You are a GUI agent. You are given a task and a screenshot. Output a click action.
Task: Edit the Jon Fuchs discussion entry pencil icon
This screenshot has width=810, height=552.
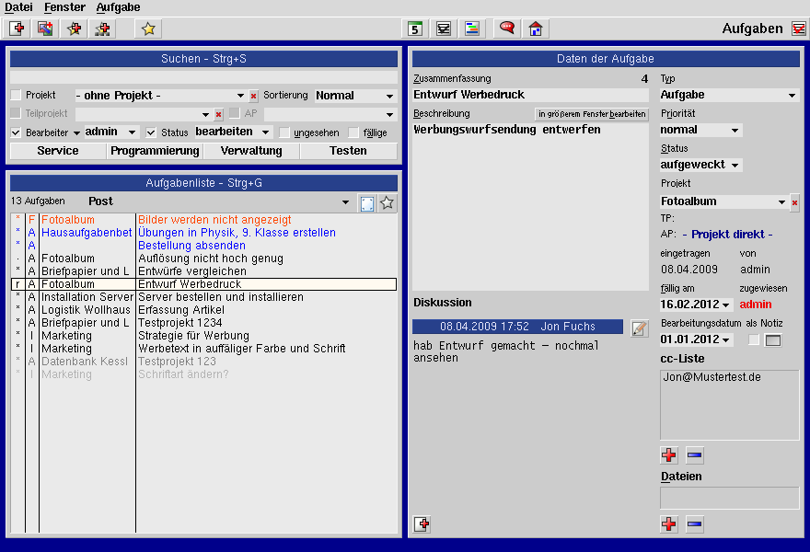(x=640, y=328)
